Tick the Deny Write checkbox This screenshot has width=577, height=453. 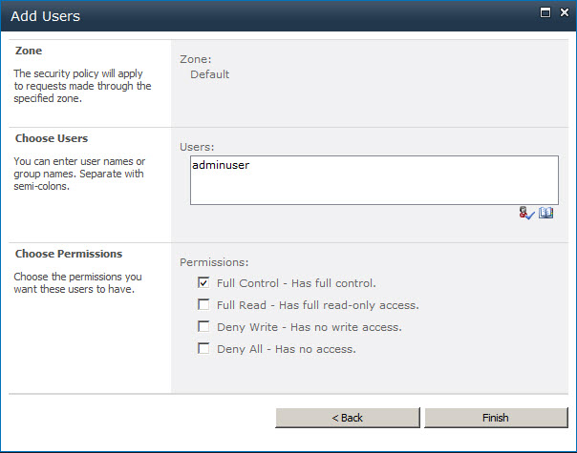click(203, 327)
